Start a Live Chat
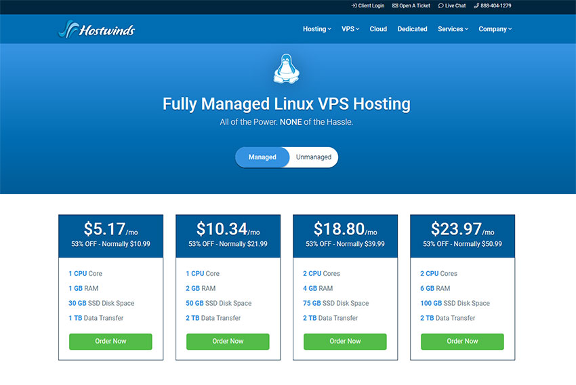576x385 pixels. (452, 5)
